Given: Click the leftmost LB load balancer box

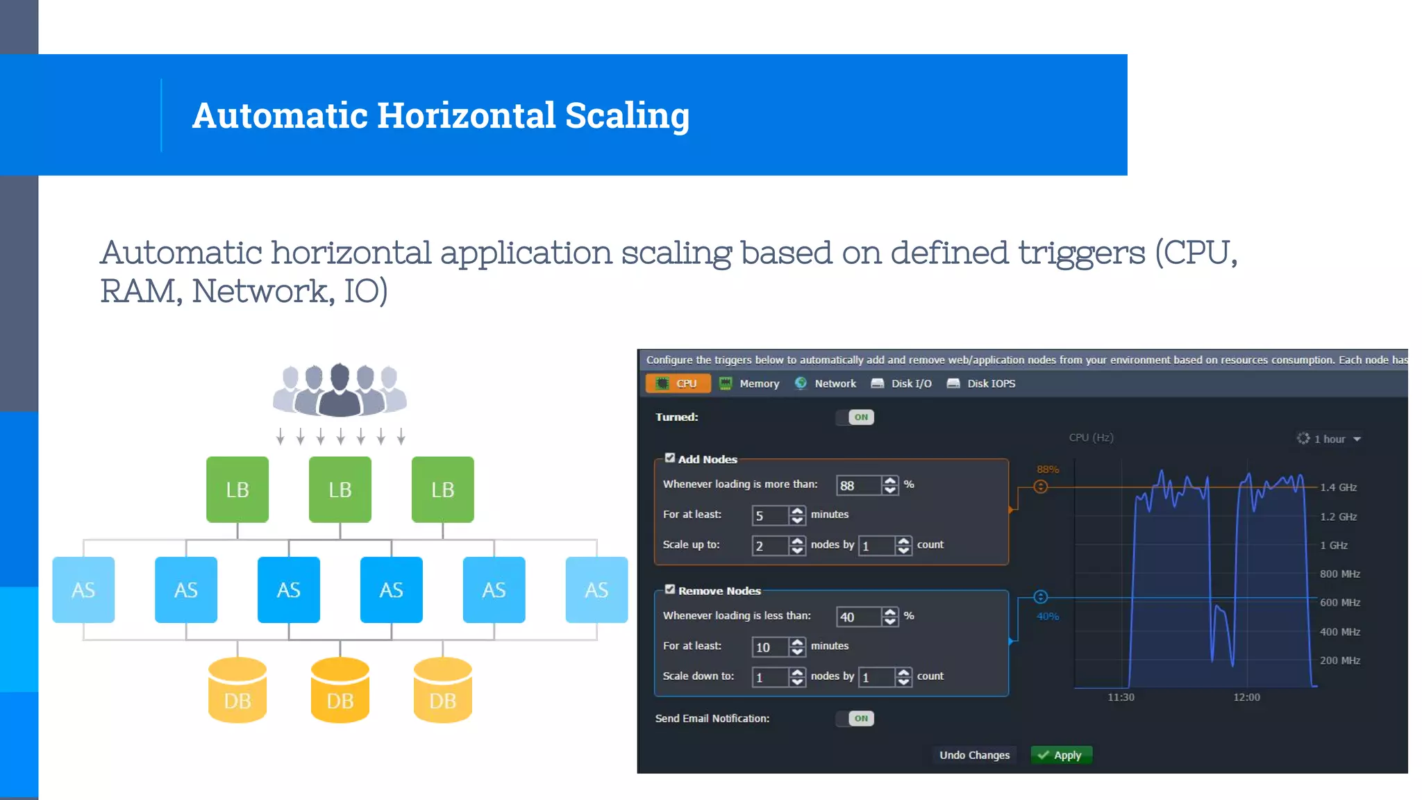Looking at the screenshot, I should pyautogui.click(x=237, y=490).
